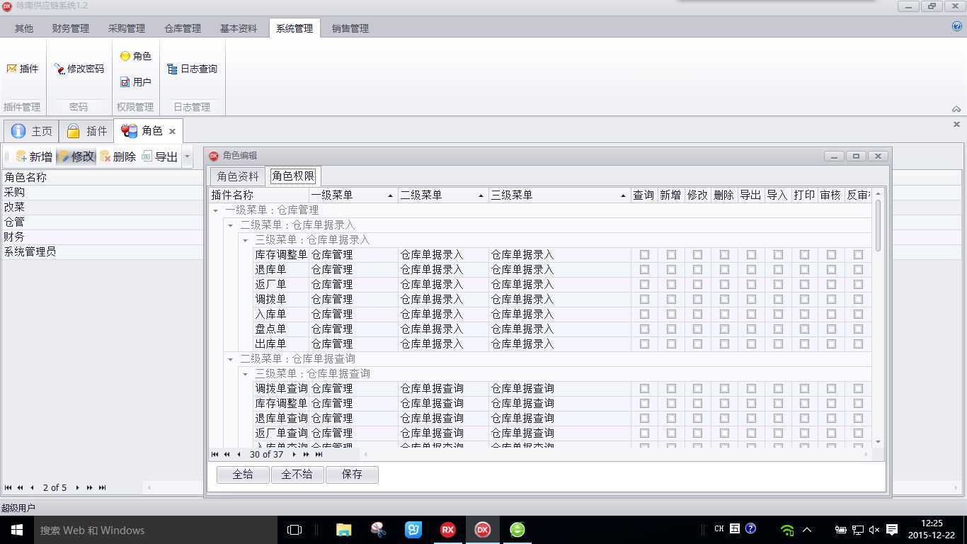Open 修改密码 change password tool

[79, 69]
